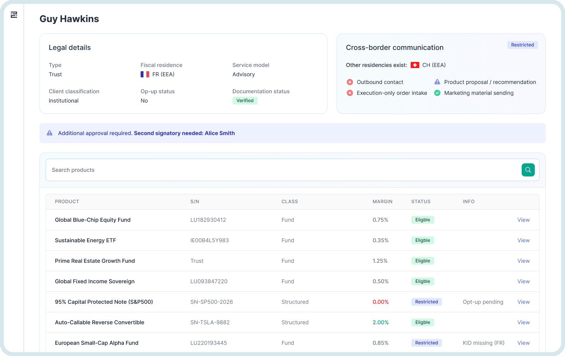Screen dimensions: 565x356
Task: View the Sustainable Energy ETF product
Action: coord(524,240)
